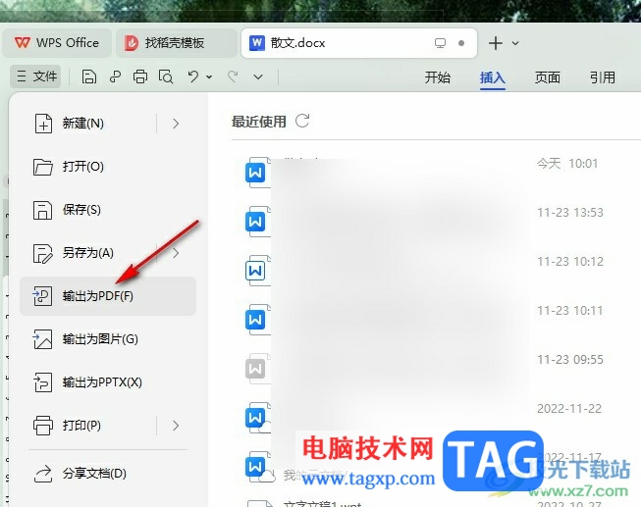Click the display mode icon on 散文.docx tab

[x=440, y=43]
